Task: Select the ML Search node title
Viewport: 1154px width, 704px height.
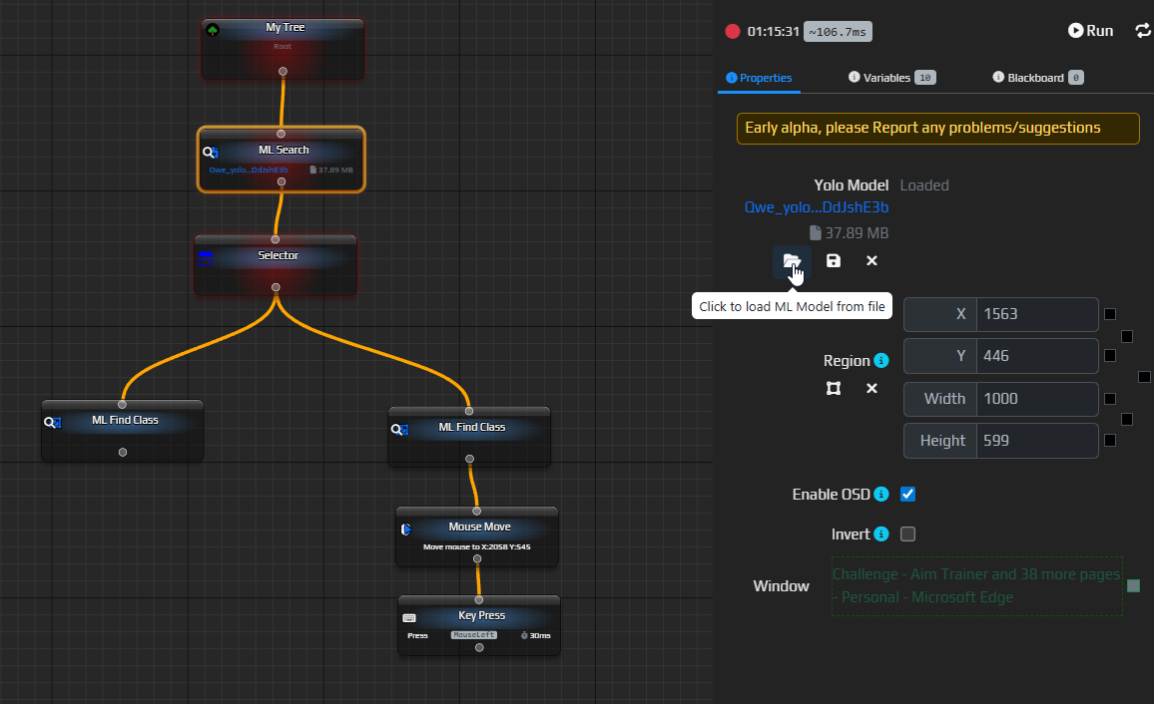Action: point(284,150)
